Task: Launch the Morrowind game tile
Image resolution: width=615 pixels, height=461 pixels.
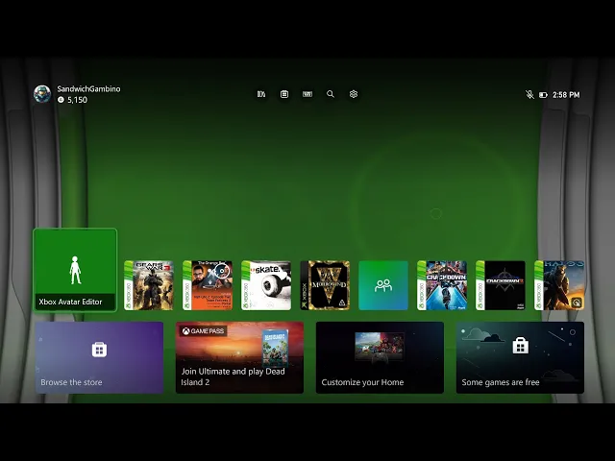Action: pos(325,285)
